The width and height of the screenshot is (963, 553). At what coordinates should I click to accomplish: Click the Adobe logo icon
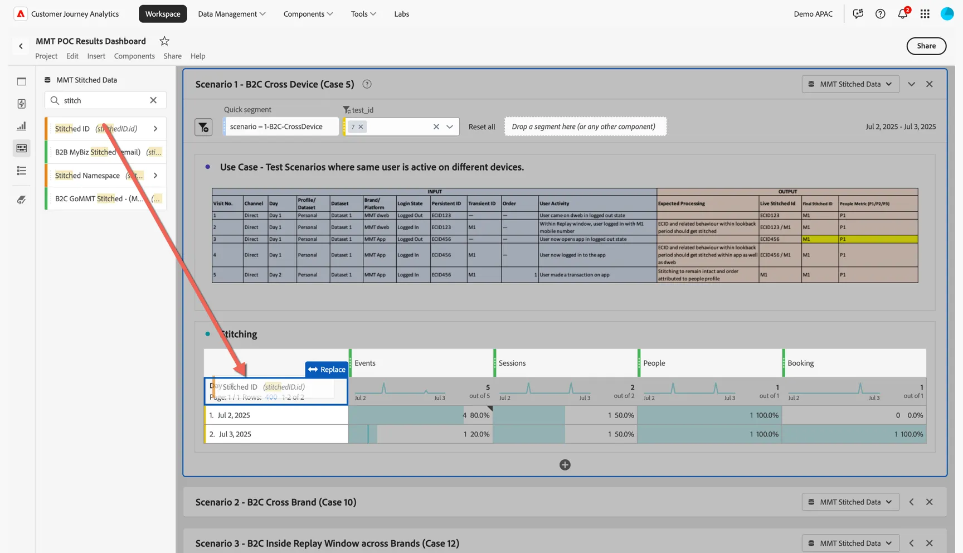coord(21,14)
